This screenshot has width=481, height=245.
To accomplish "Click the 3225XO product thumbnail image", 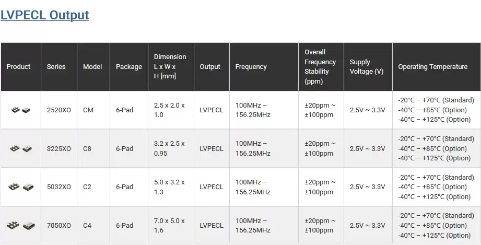I will 21,148.
